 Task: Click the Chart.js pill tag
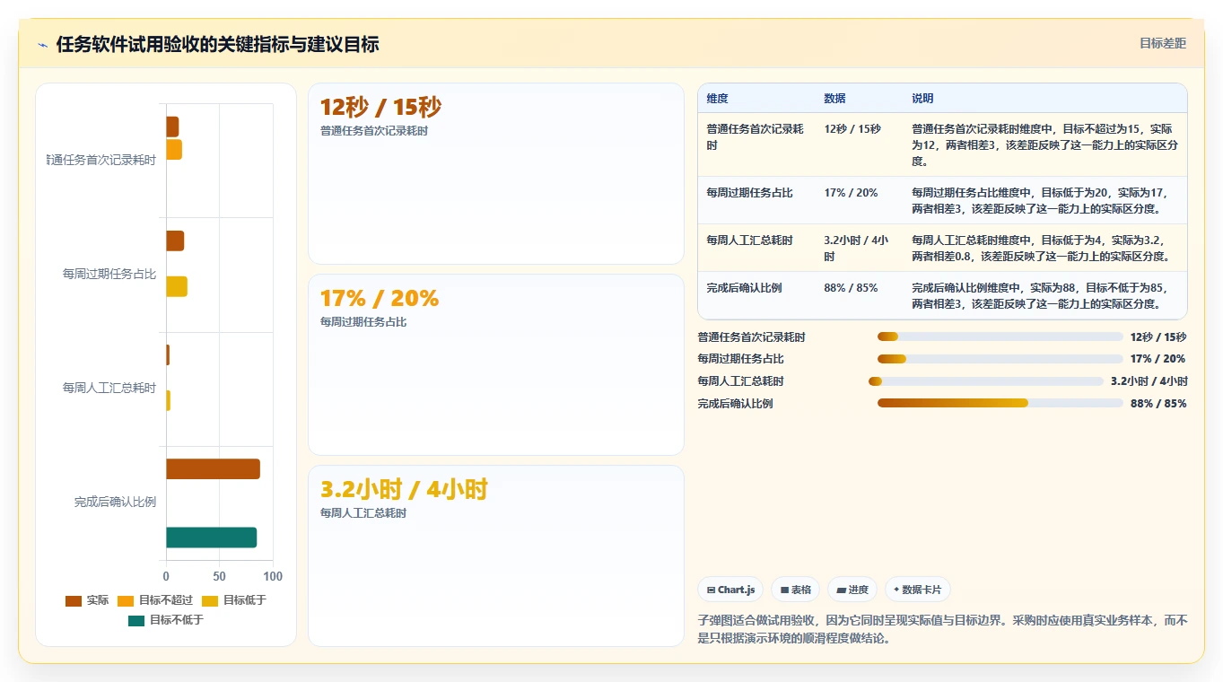click(730, 590)
